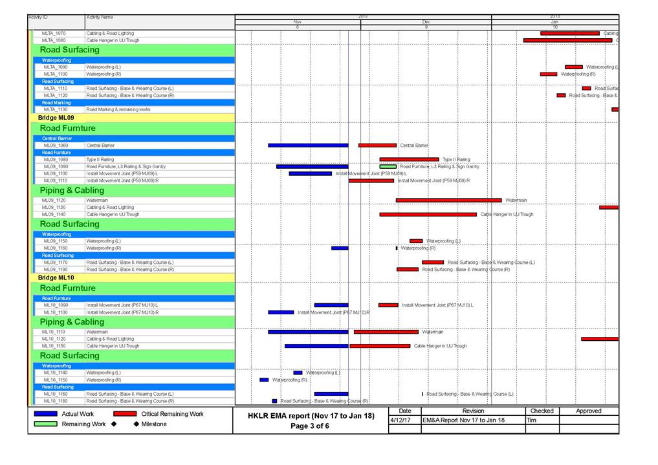This screenshot has height=465, width=658.
Task: Click the red bar for ML09_1110 movement joint
Action: pyautogui.click(x=371, y=180)
